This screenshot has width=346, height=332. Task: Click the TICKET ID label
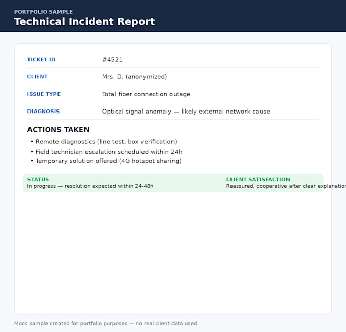[41, 60]
